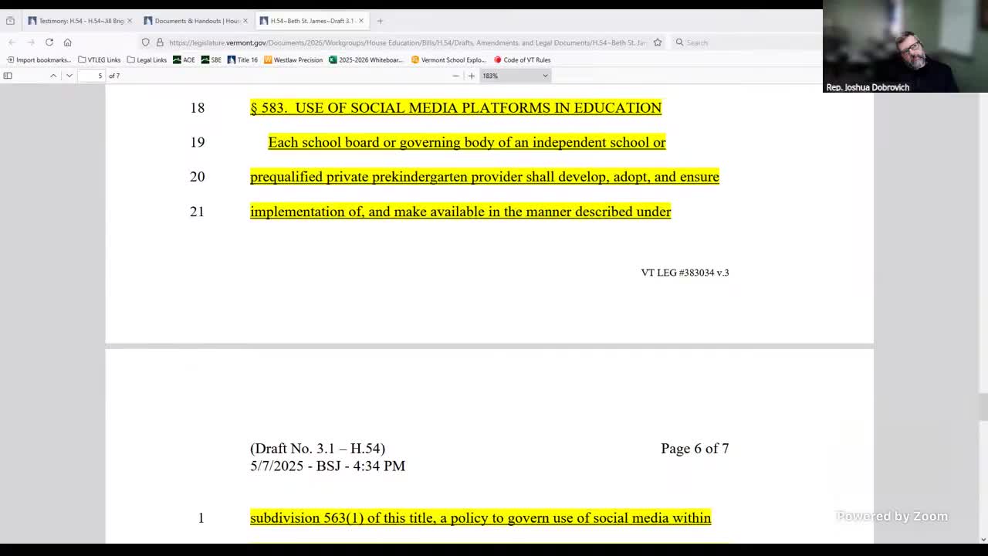This screenshot has width=988, height=556.
Task: Click the PDF zoom out minus icon
Action: [x=455, y=76]
